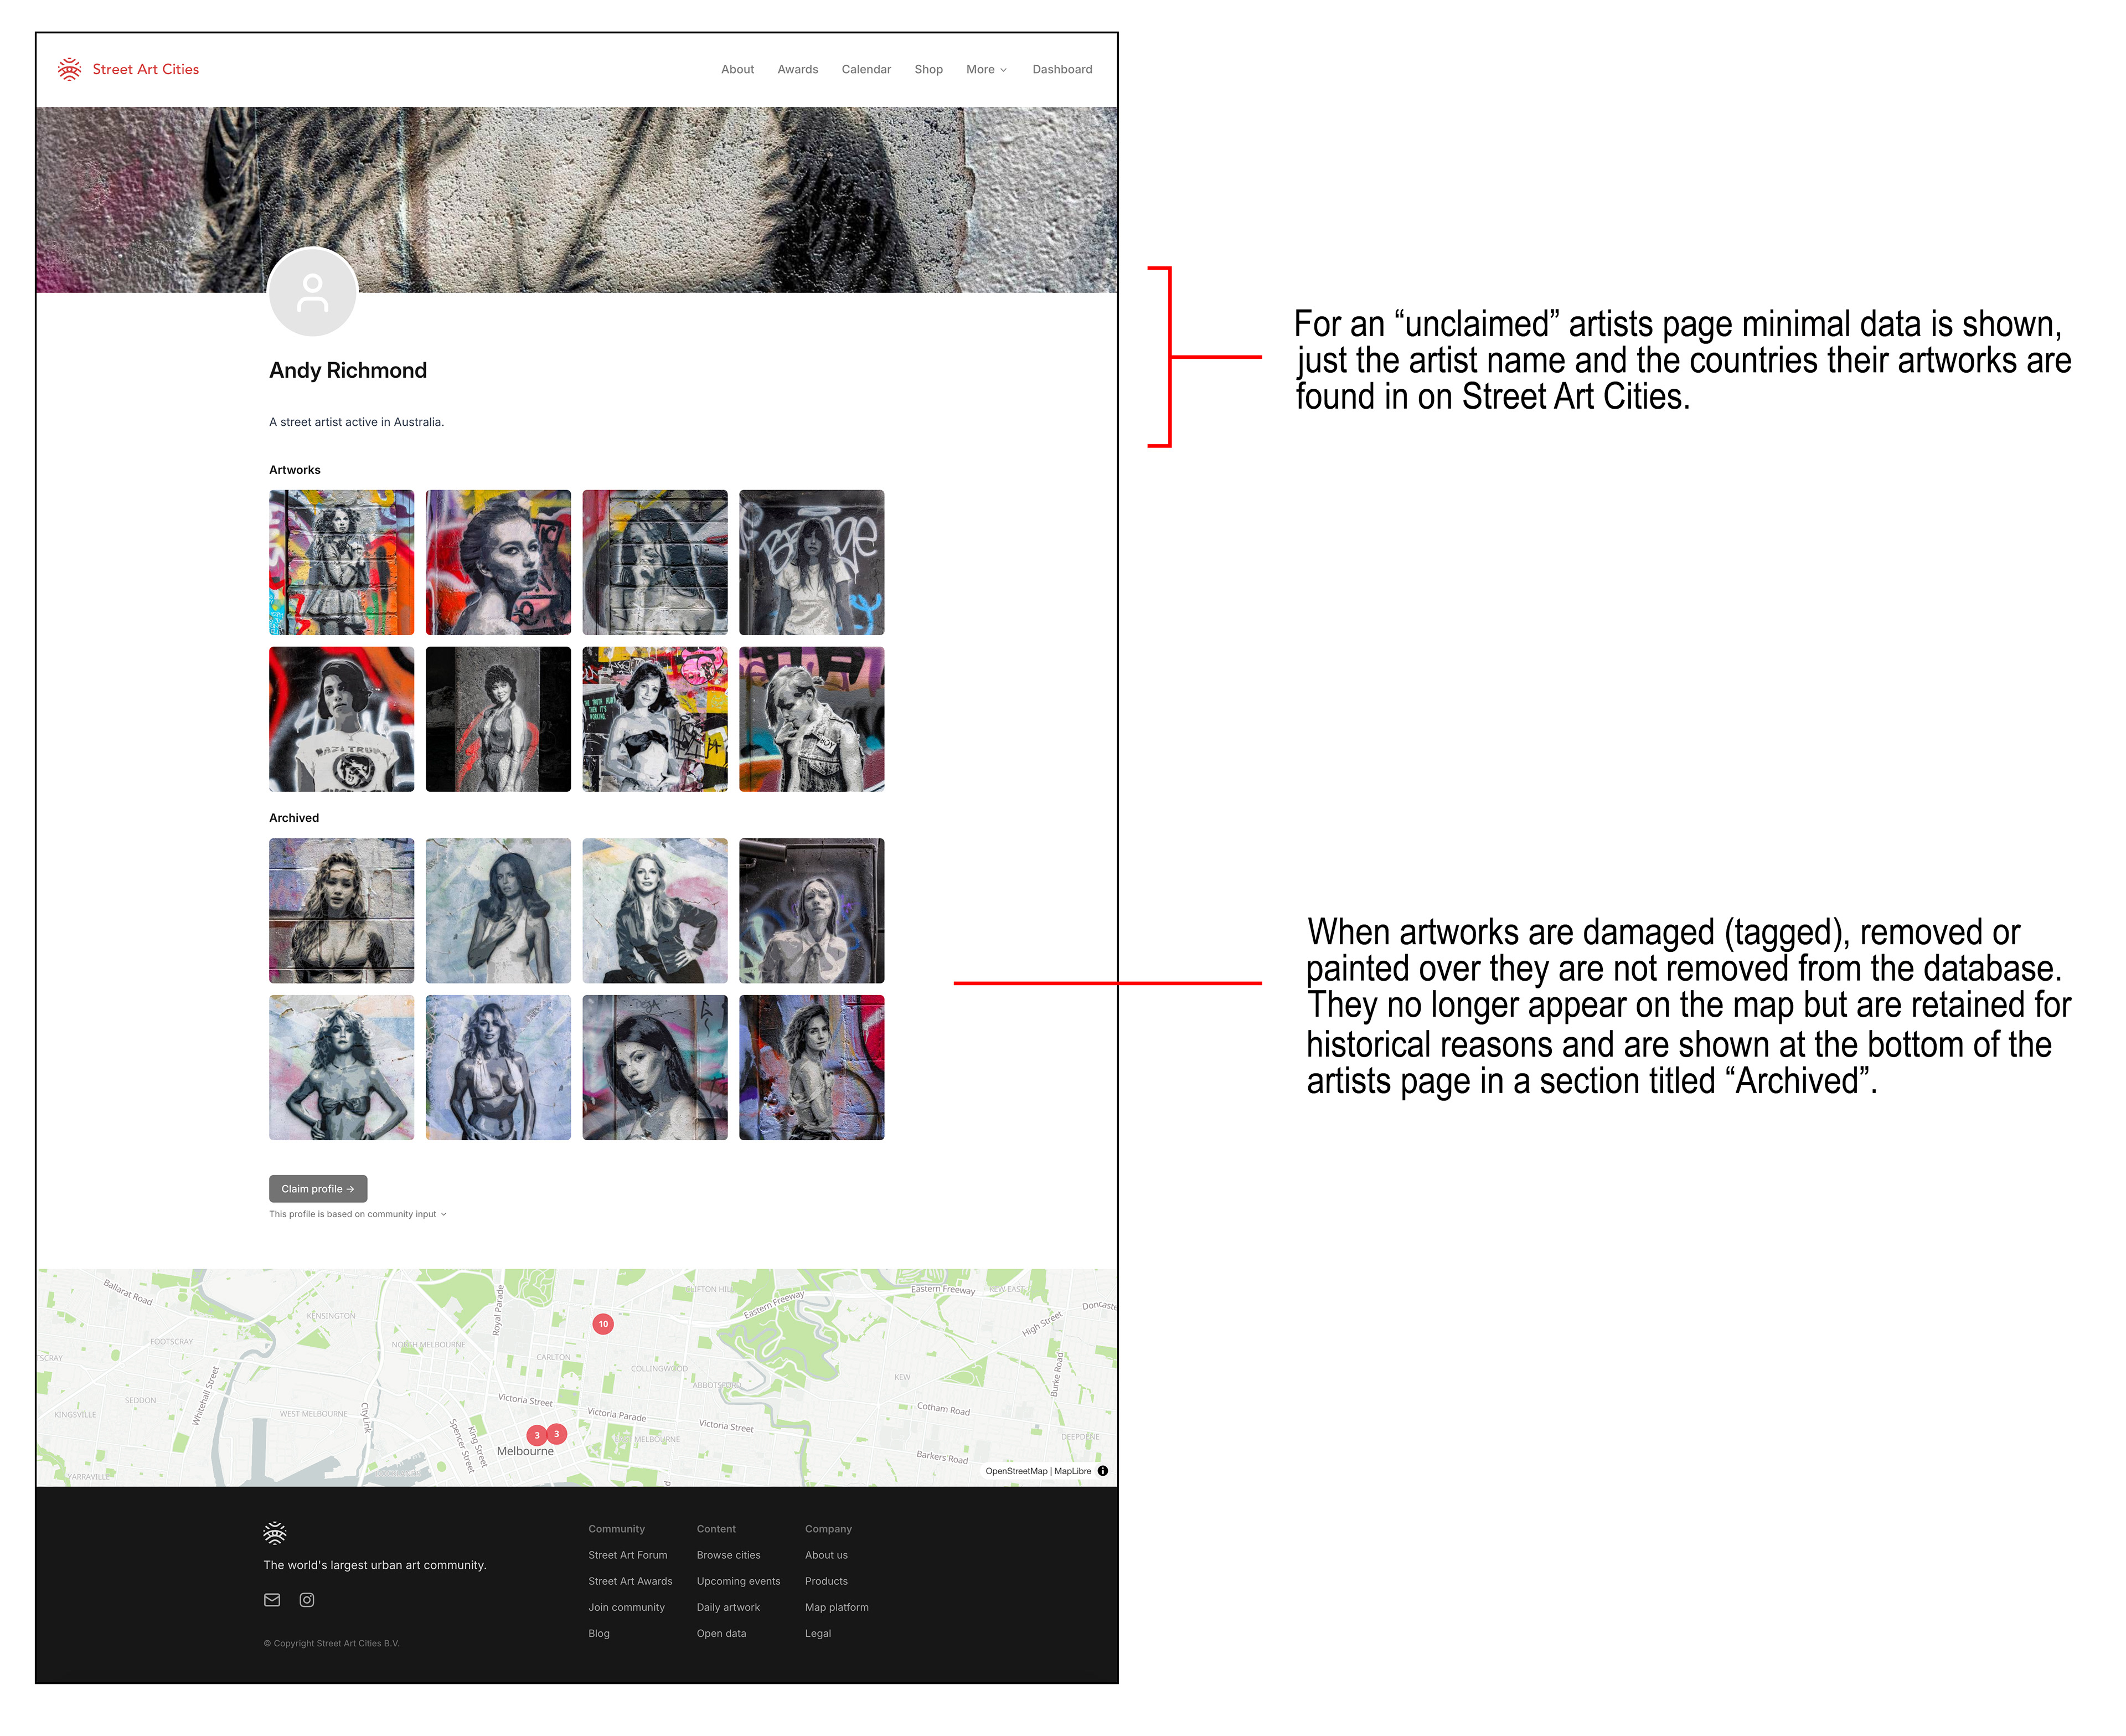
Task: Open the email envelope icon in footer
Action: [x=272, y=1600]
